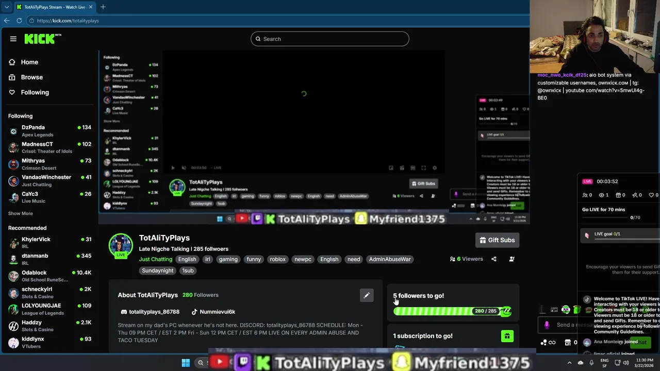Image resolution: width=660 pixels, height=371 pixels.
Task: Select the gaming tag
Action: point(228,259)
